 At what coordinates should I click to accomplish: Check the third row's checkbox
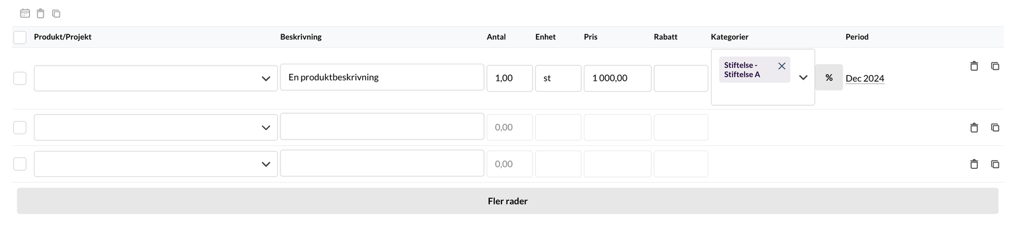[x=20, y=164]
